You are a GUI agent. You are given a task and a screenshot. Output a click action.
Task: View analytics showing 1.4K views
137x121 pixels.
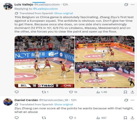point(102,92)
